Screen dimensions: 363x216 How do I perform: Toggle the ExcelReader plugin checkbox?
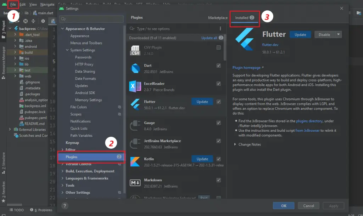pyautogui.click(x=218, y=84)
